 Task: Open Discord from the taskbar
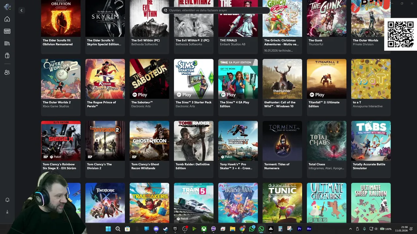click(156, 229)
